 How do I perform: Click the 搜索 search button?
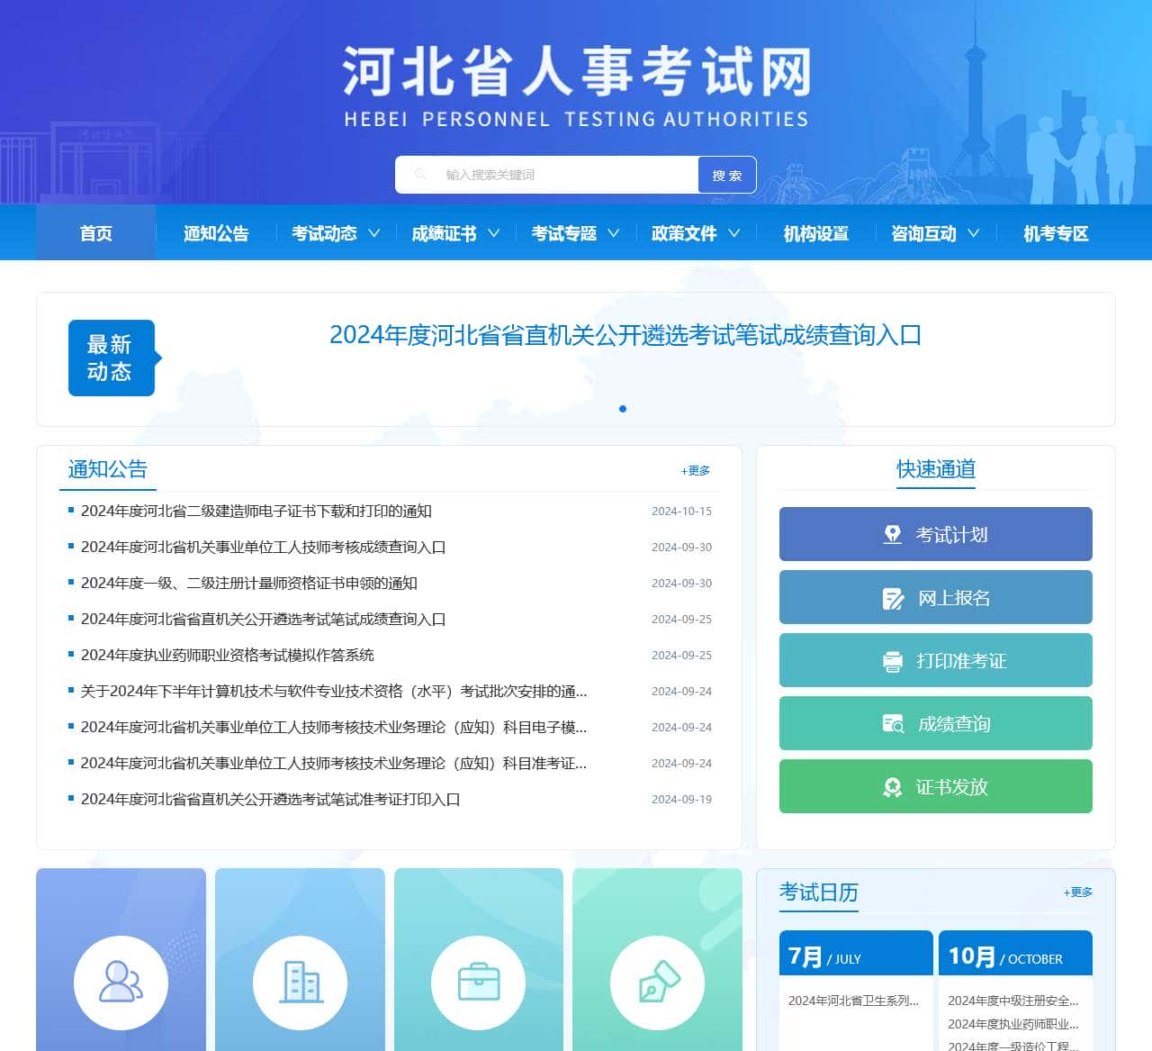tap(725, 174)
